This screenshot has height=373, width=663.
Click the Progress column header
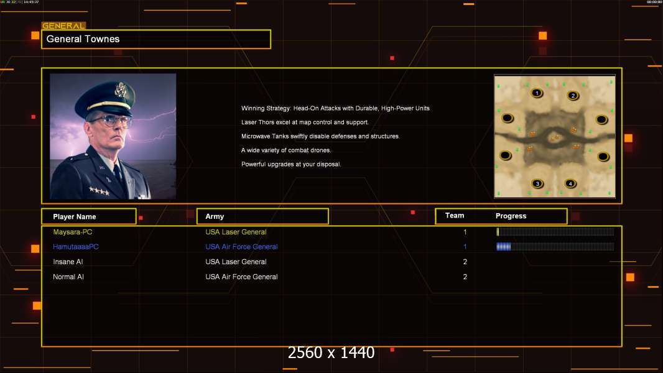511,216
